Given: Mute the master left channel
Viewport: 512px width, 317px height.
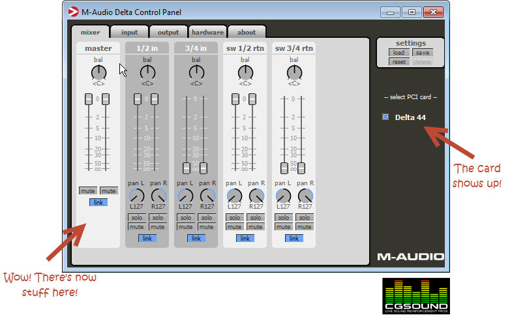Looking at the screenshot, I should point(88,190).
